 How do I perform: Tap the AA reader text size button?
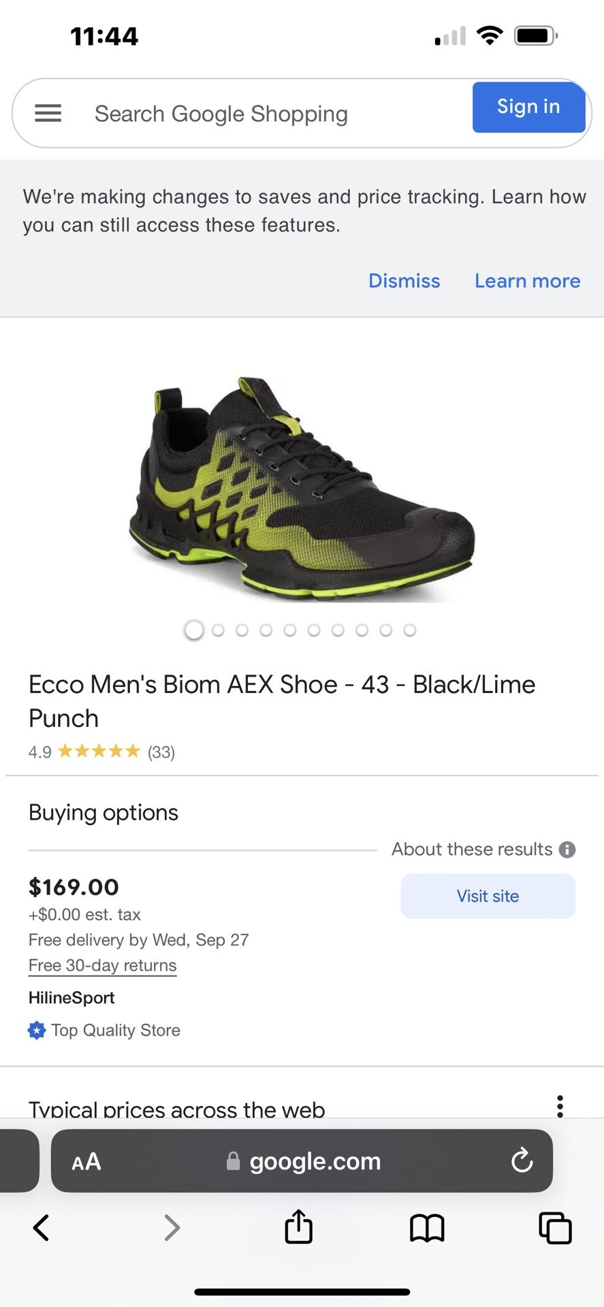click(x=86, y=1161)
